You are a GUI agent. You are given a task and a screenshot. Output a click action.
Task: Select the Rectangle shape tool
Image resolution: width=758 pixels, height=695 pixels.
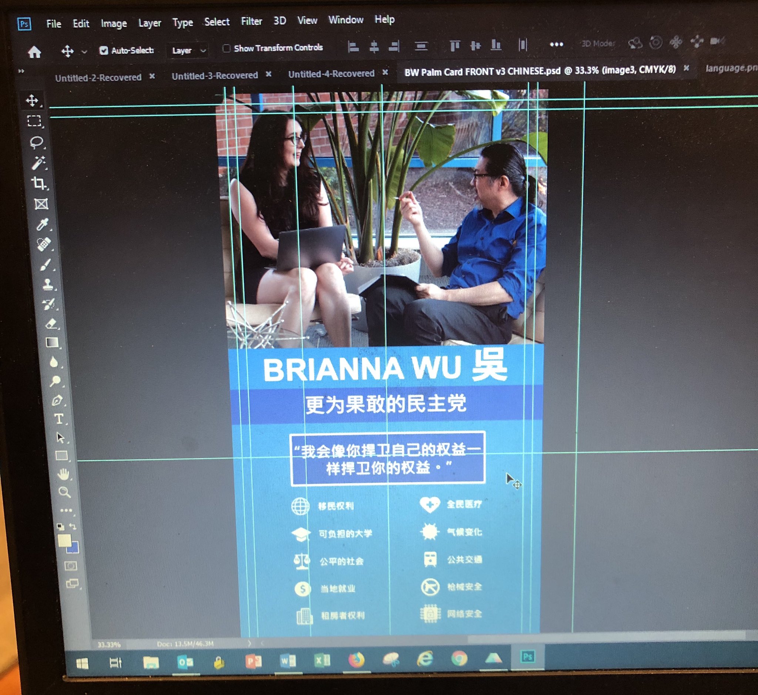(62, 456)
